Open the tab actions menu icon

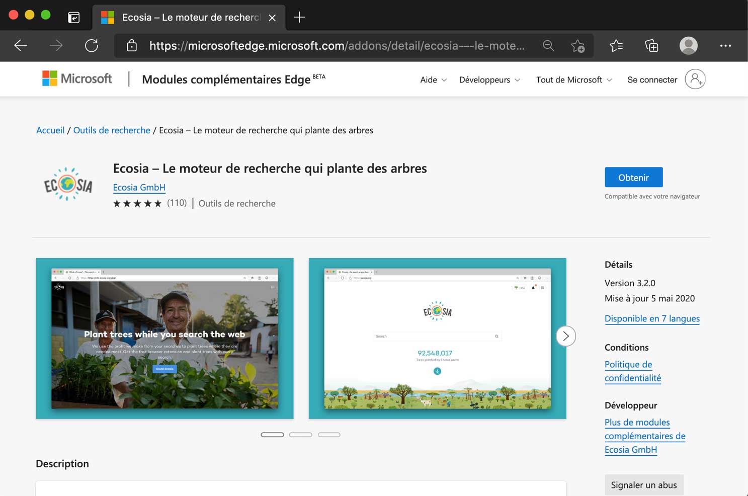pos(74,18)
